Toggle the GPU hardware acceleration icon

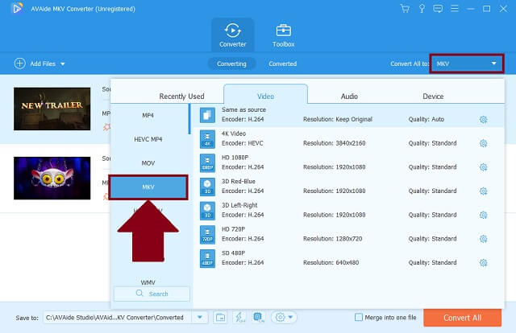click(259, 317)
